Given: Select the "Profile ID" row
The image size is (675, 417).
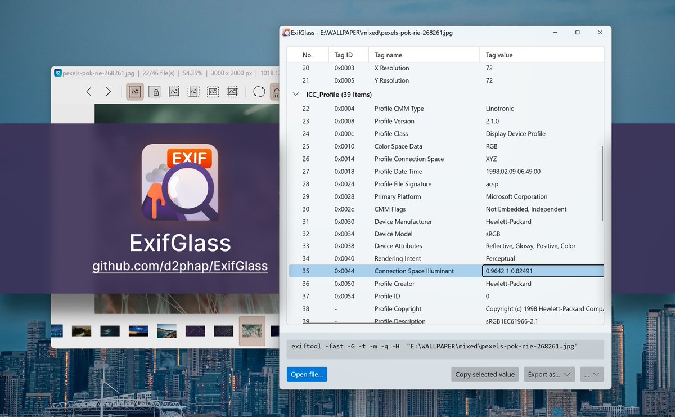Looking at the screenshot, I should pyautogui.click(x=446, y=296).
